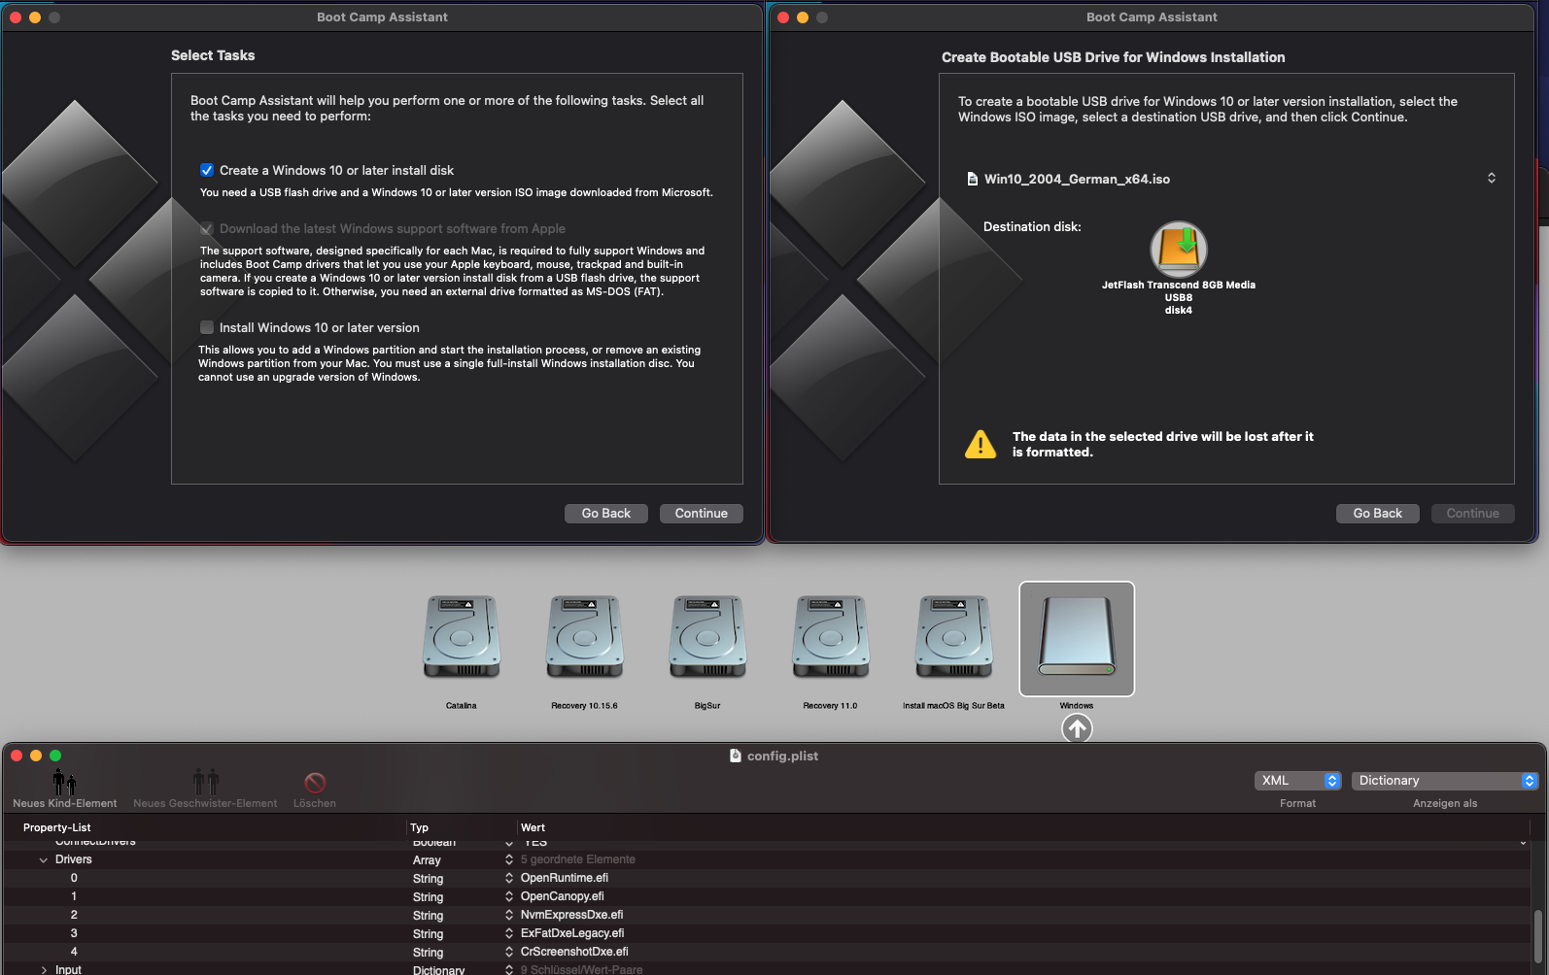Select Drivers item index 3 row
This screenshot has height=975, width=1549.
click(767, 933)
